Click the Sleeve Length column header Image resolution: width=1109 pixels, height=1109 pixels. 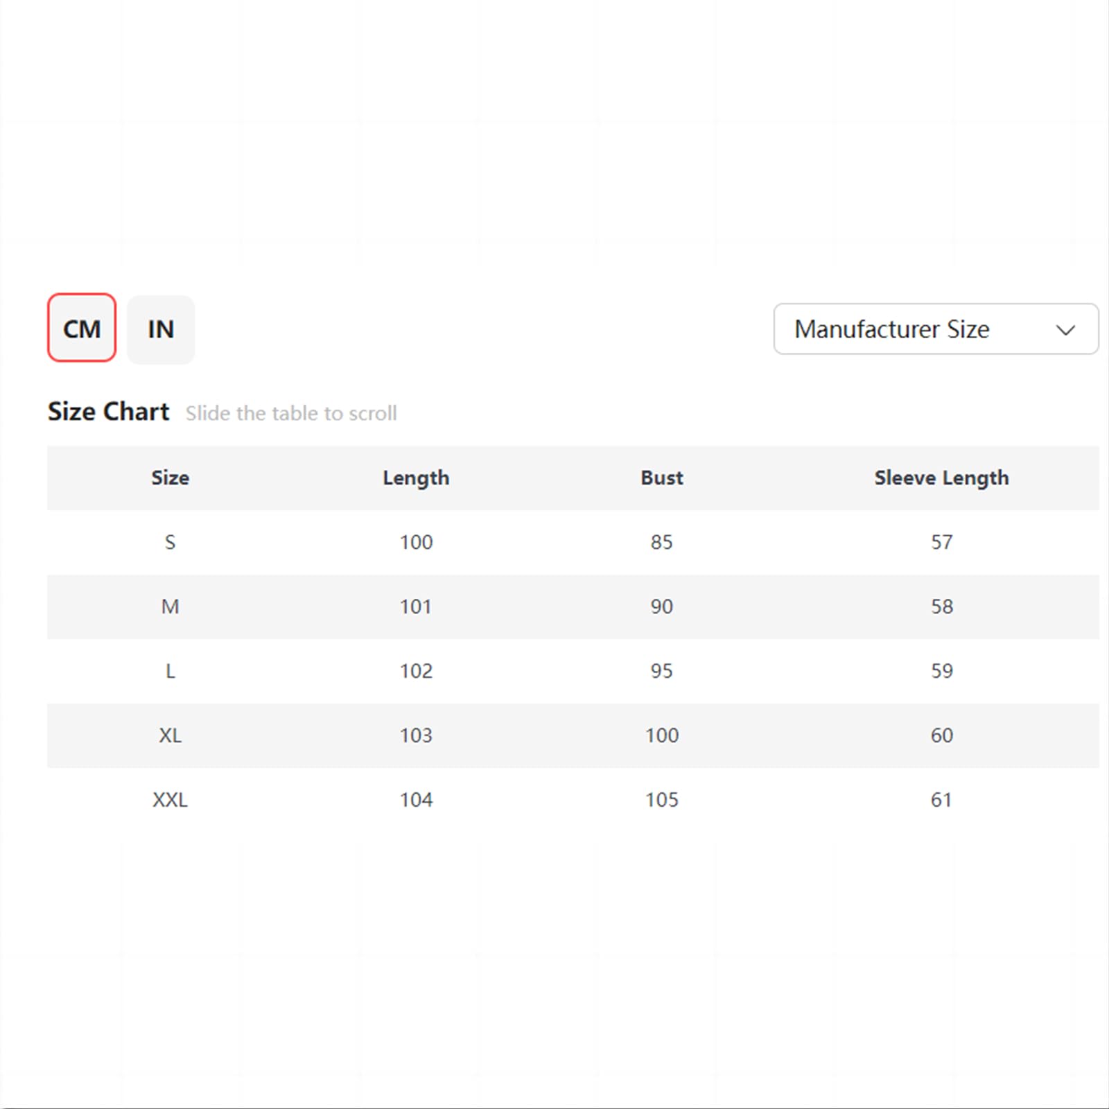(941, 478)
